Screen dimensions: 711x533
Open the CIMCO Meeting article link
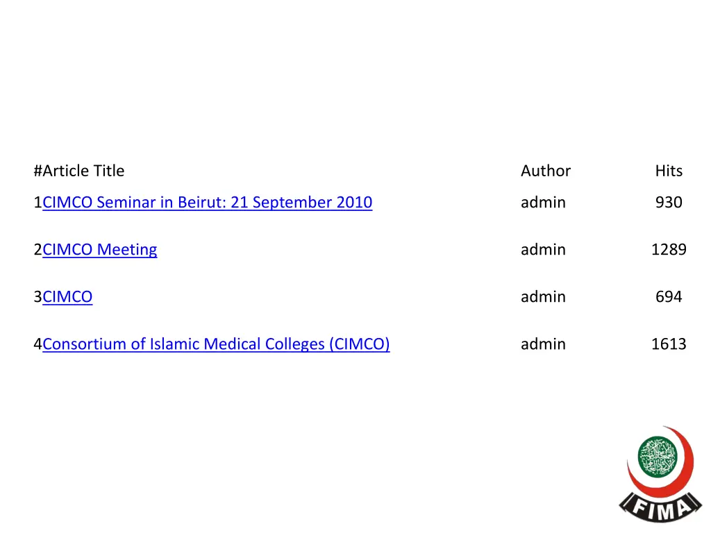coord(100,250)
